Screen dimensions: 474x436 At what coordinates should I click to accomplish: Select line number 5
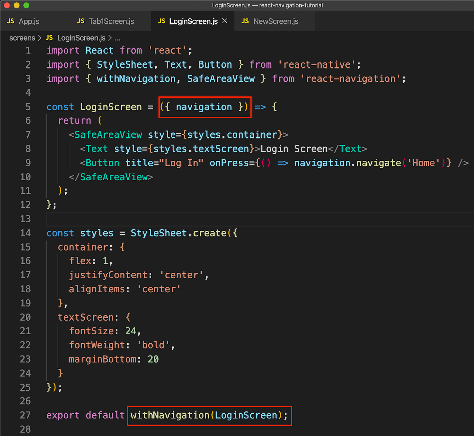click(28, 107)
